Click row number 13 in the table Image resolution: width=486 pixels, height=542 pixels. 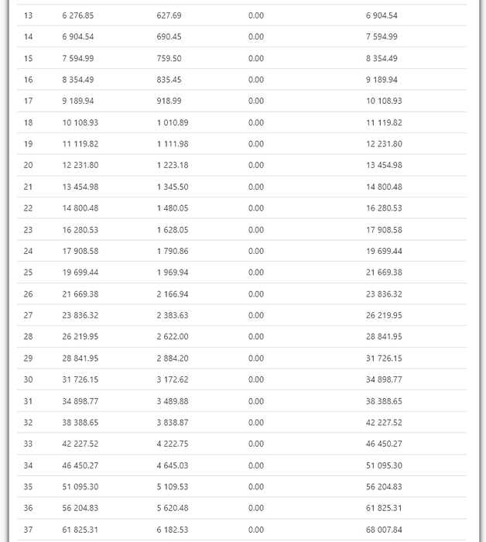coord(29,15)
